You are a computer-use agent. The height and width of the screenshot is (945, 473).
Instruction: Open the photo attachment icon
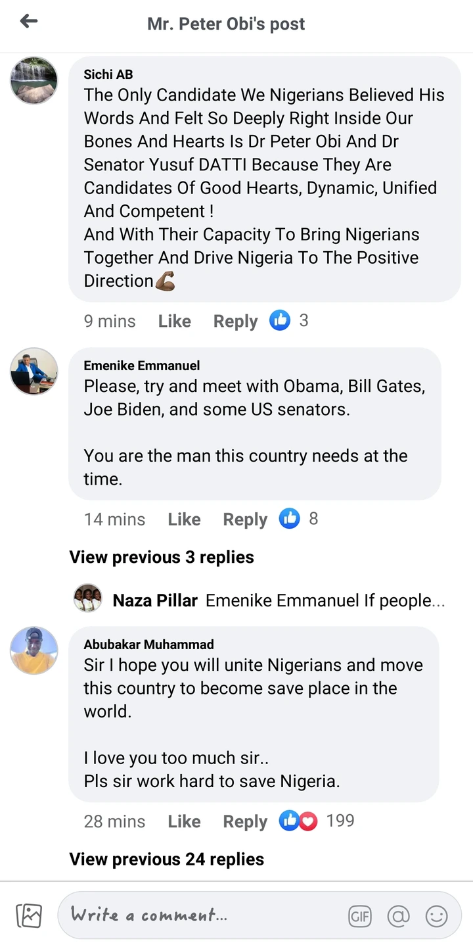pyautogui.click(x=29, y=915)
